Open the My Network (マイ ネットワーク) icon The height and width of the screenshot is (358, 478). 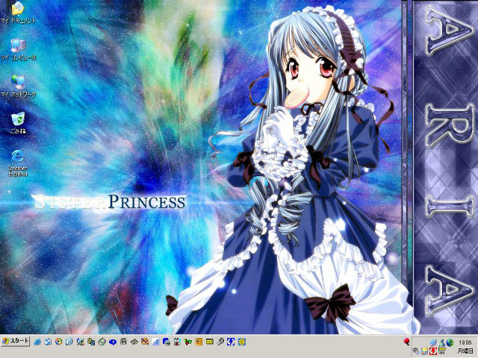(17, 83)
